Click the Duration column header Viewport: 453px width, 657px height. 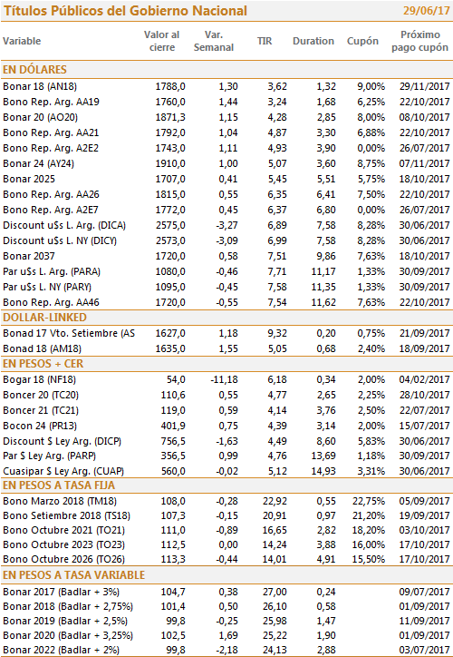313,41
